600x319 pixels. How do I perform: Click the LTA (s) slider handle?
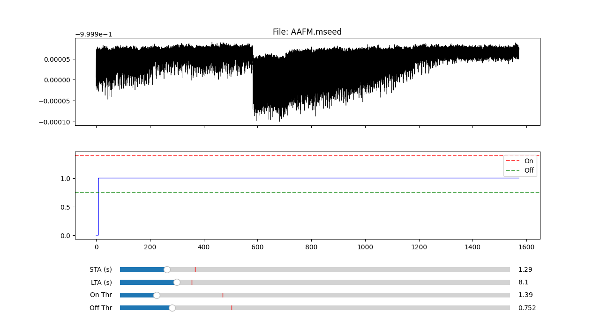177,282
